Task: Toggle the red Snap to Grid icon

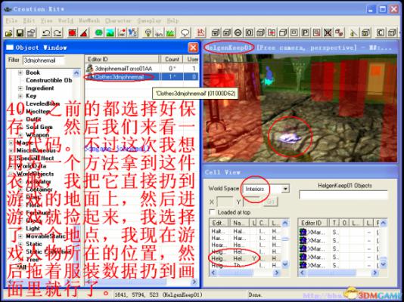Action: pos(73,33)
